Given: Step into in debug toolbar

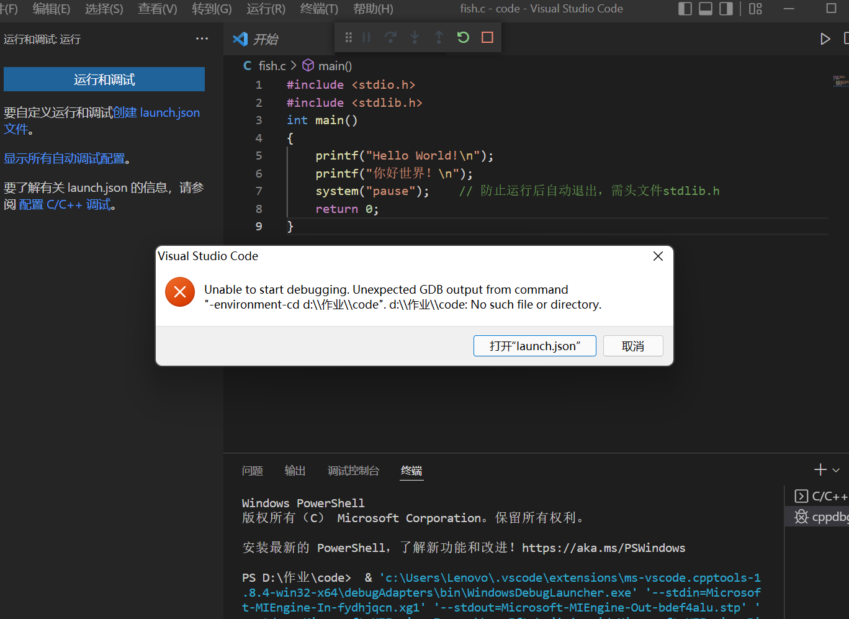Looking at the screenshot, I should coord(415,38).
